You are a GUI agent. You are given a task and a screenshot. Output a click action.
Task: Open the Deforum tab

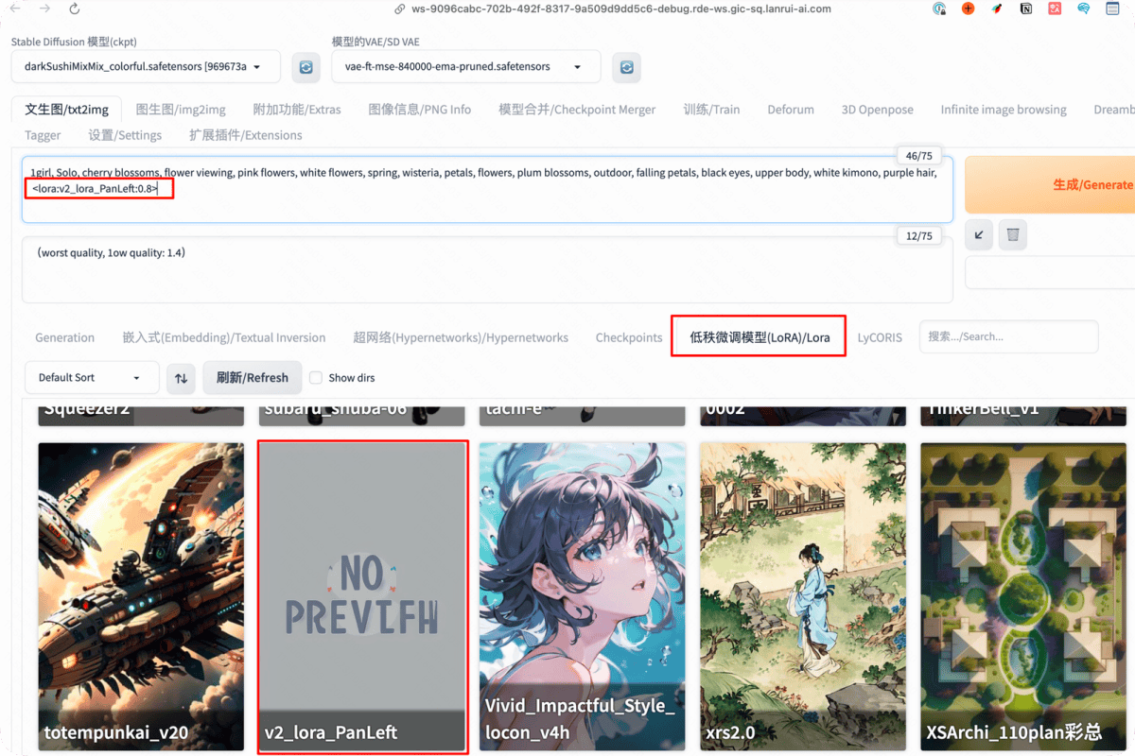pos(791,110)
